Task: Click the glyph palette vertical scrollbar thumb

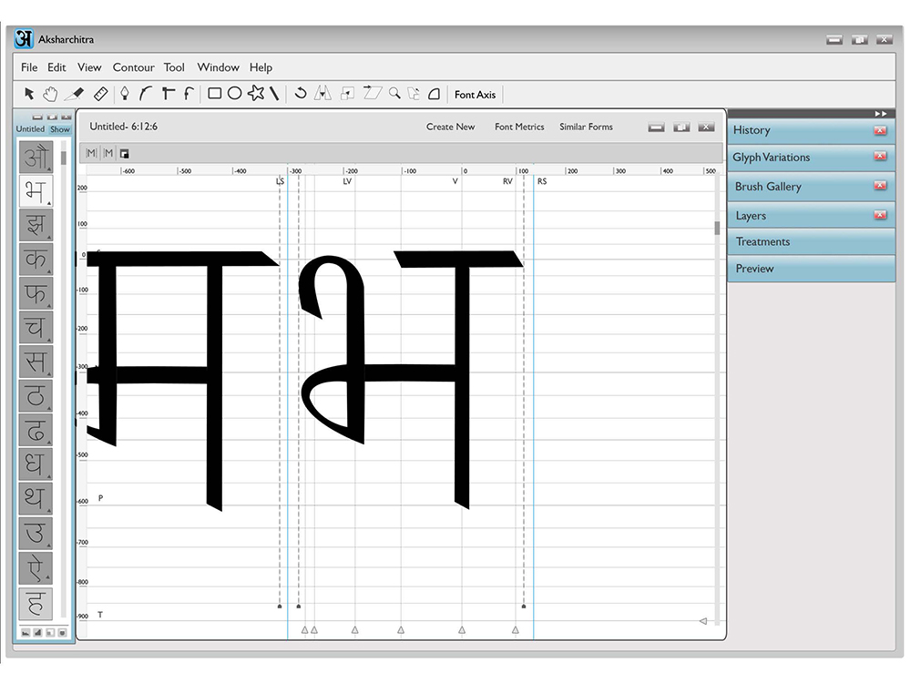Action: click(x=64, y=158)
